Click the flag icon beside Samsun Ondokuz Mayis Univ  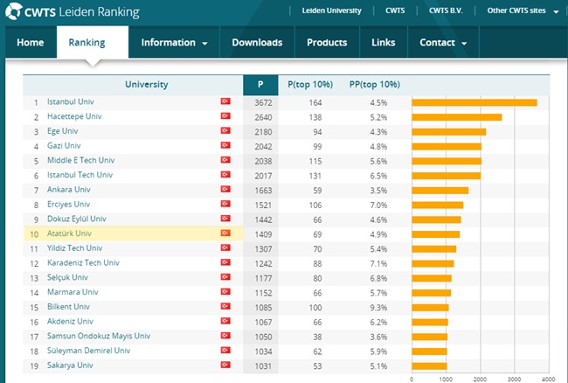pos(225,336)
